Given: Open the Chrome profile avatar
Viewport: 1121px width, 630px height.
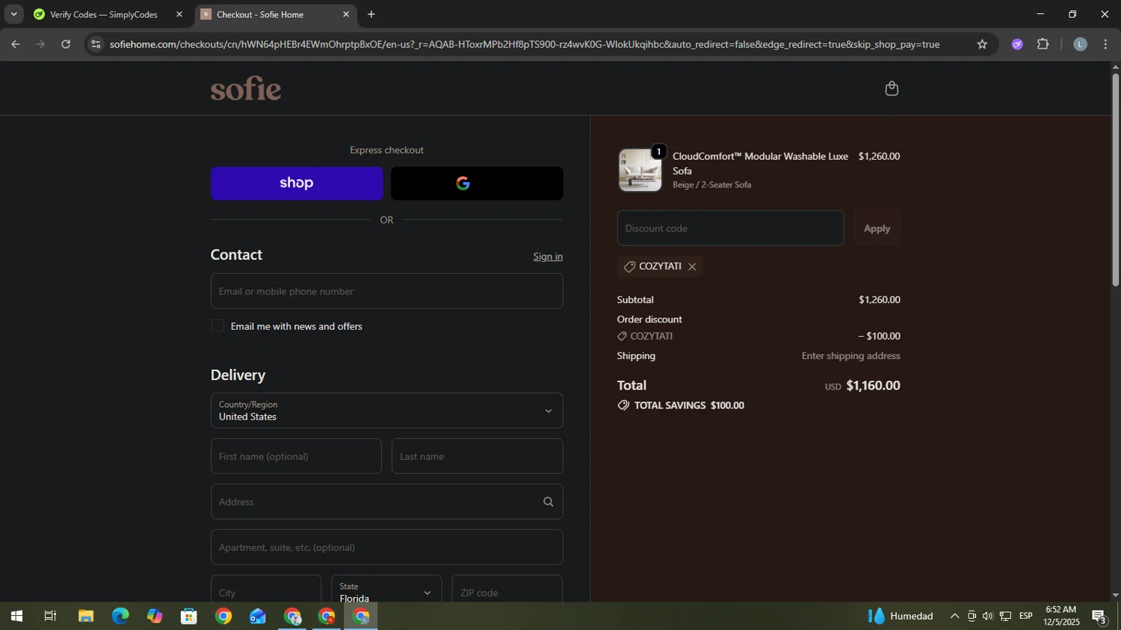Looking at the screenshot, I should pos(1080,44).
